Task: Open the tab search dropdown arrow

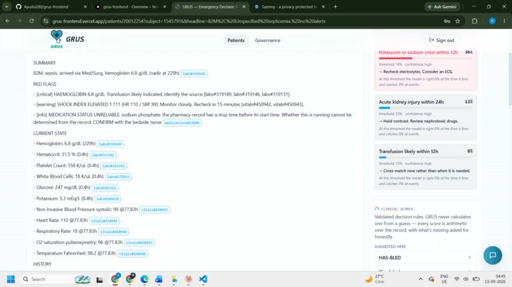Action: (6, 6)
